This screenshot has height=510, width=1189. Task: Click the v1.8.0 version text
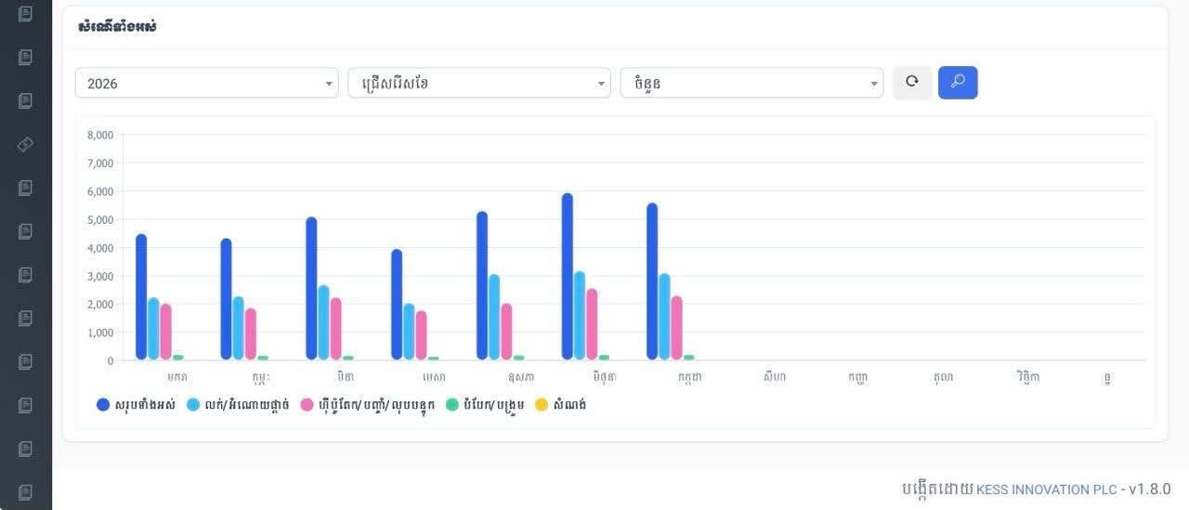click(x=1150, y=490)
